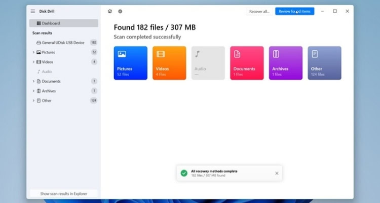Expand the Archives tree node
Viewport: 380px width, 203px height.
tap(33, 91)
